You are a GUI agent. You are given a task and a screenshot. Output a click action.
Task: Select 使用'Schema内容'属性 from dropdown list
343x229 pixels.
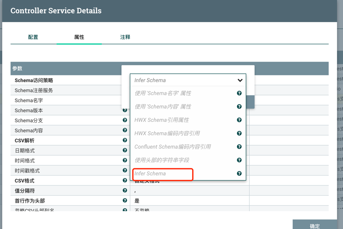pyautogui.click(x=162, y=107)
